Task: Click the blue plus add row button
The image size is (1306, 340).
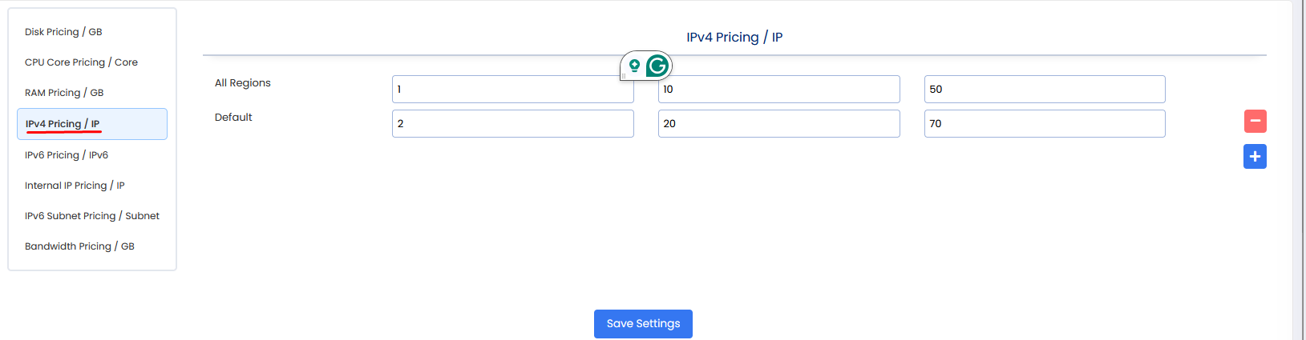Action: tap(1255, 157)
